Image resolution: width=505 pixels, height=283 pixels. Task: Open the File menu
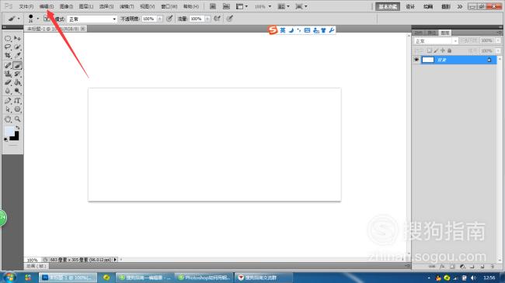click(26, 6)
